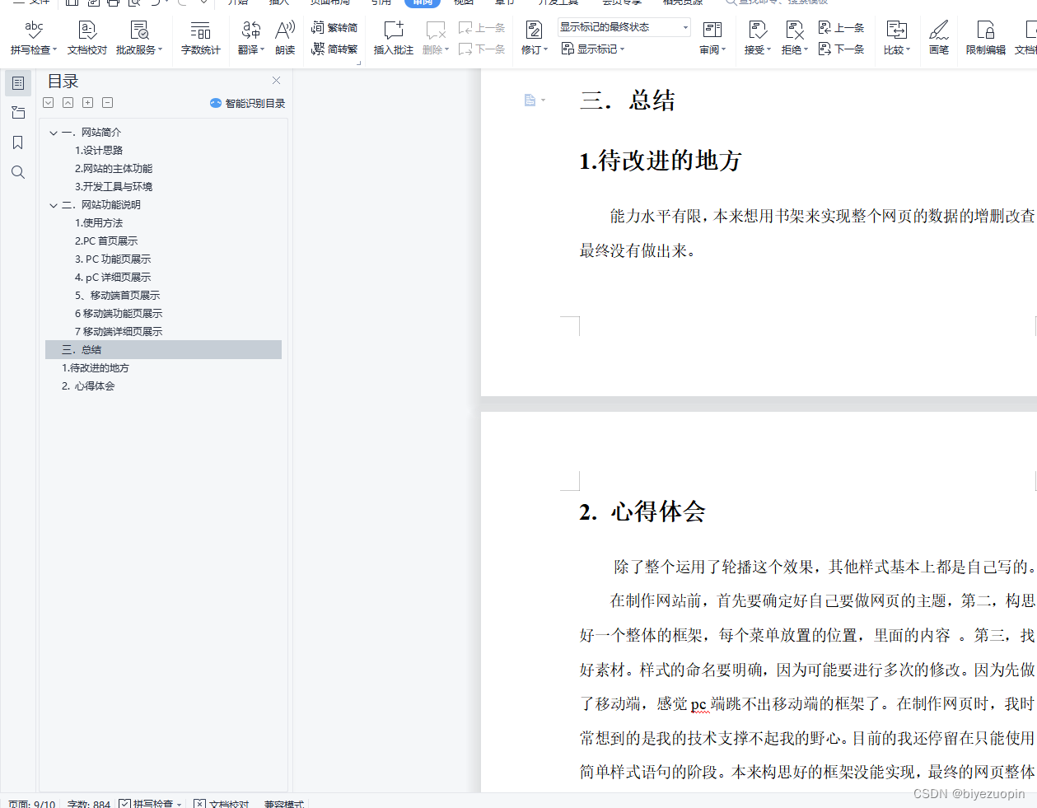Image resolution: width=1037 pixels, height=808 pixels.
Task: Select 1.待改进的地方 in outline
Action: [96, 368]
